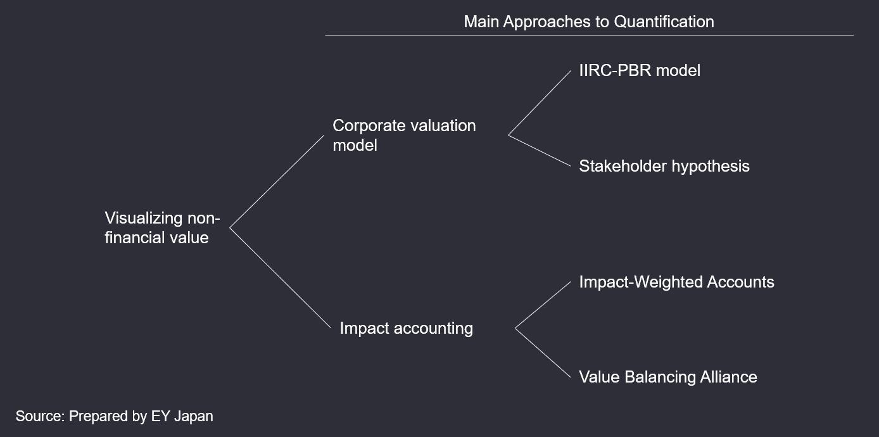This screenshot has height=437, width=879.
Task: Open the 'IIRC-PBR model' leaf item
Action: point(640,70)
